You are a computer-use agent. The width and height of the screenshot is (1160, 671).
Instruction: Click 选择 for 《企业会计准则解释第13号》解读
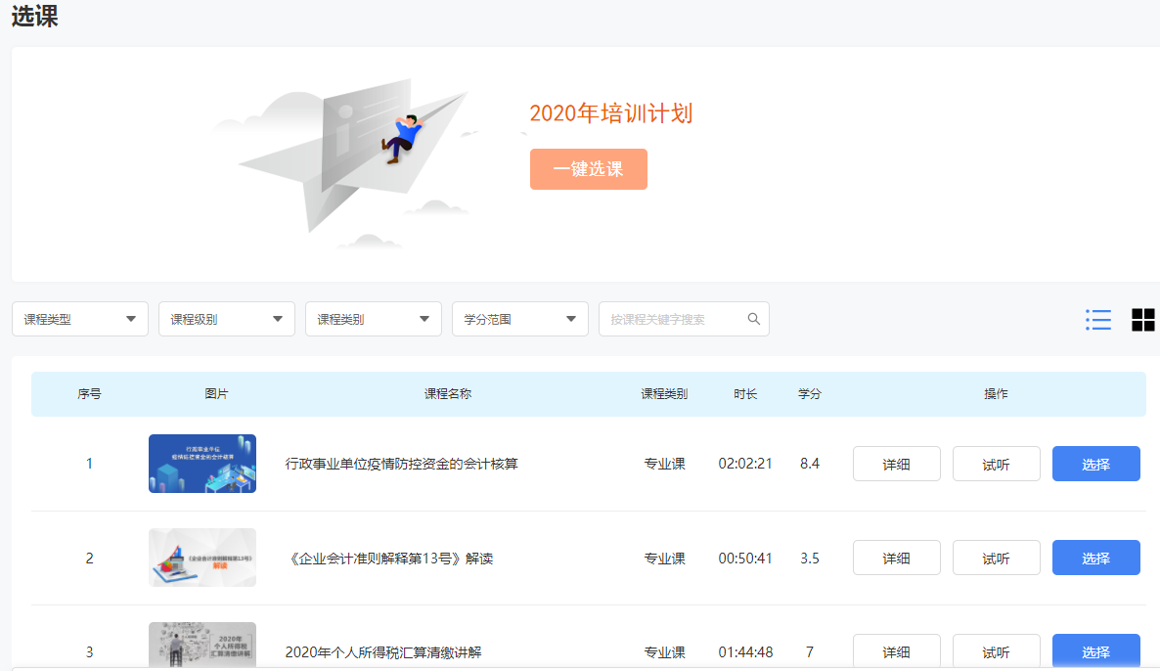pos(1095,558)
